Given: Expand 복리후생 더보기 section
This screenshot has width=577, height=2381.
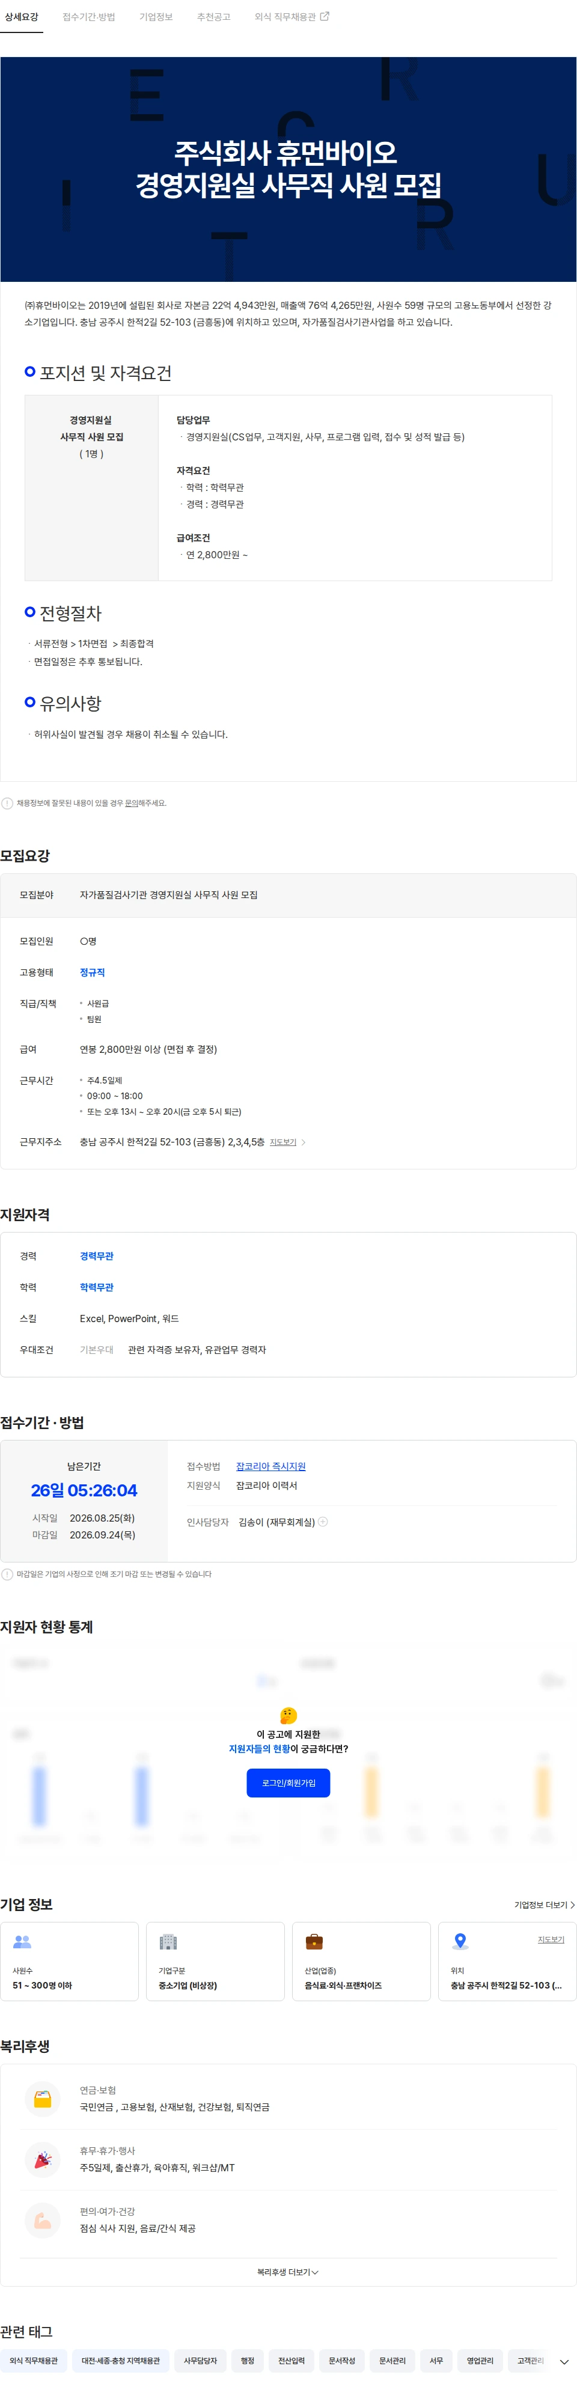Looking at the screenshot, I should (287, 2273).
